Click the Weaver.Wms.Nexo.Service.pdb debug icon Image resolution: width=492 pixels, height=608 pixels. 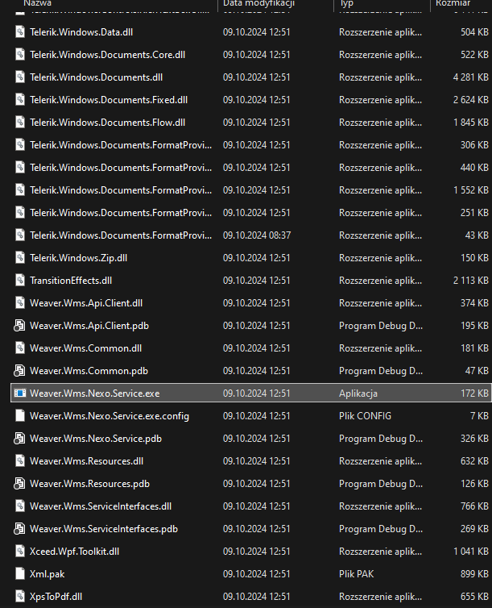pyautogui.click(x=19, y=438)
